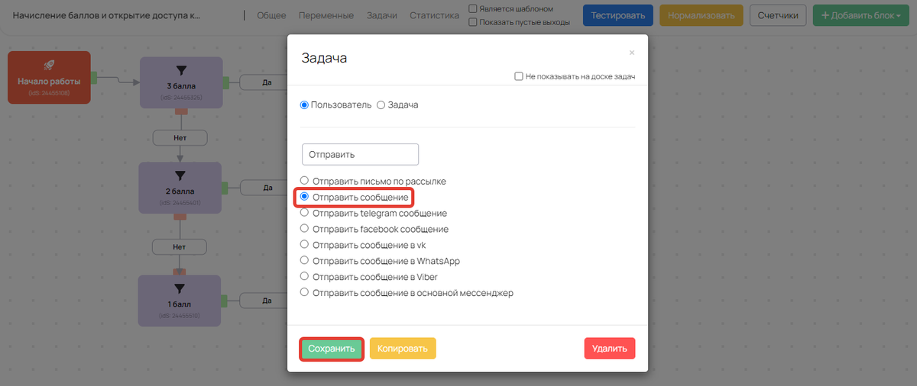The height and width of the screenshot is (386, 917).
Task: Choose Отправить telegram сообщение
Action: (x=305, y=213)
